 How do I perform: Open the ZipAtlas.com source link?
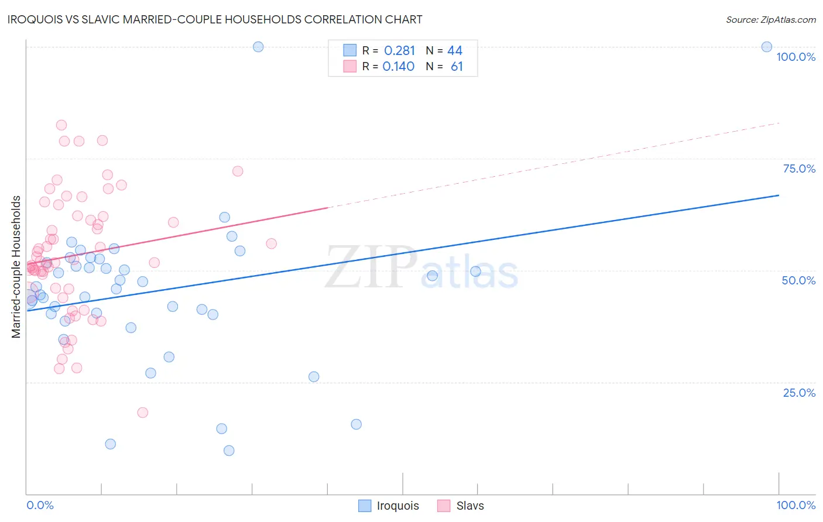point(771,19)
